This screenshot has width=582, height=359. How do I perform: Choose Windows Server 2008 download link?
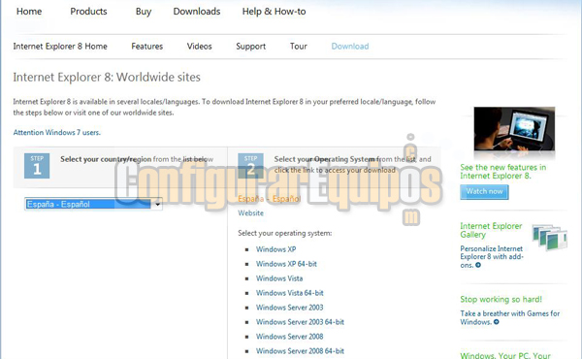click(x=289, y=336)
